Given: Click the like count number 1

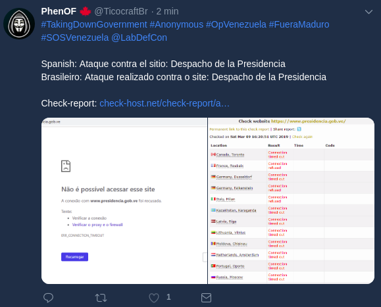Looking at the screenshot, I should [168, 297].
